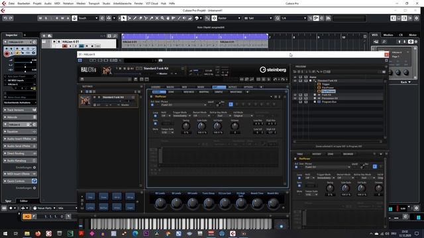Select the highlighted Edit tab in HALion
Viewport: 424px width, 238px height.
coord(219,87)
